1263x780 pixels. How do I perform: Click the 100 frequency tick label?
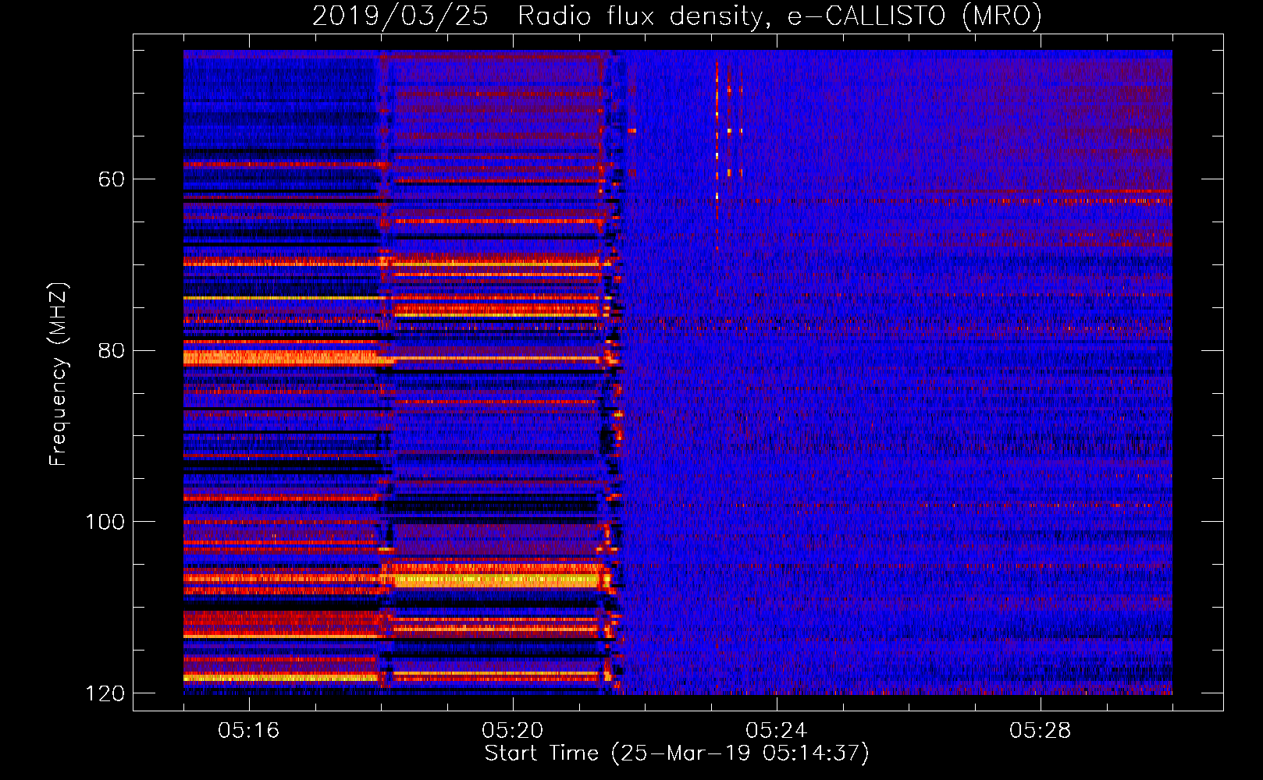(105, 522)
